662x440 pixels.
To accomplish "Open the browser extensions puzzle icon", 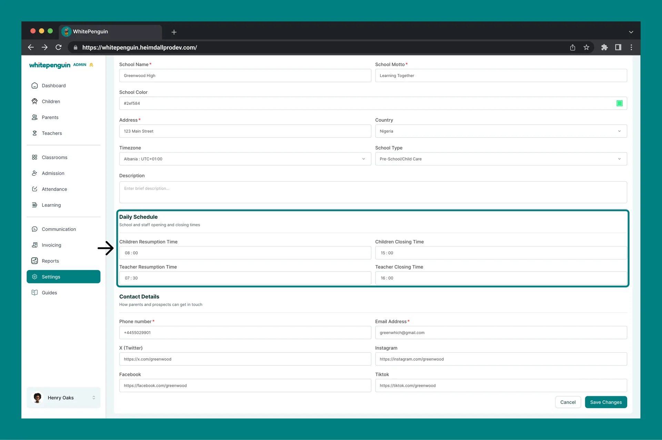I will click(x=604, y=47).
